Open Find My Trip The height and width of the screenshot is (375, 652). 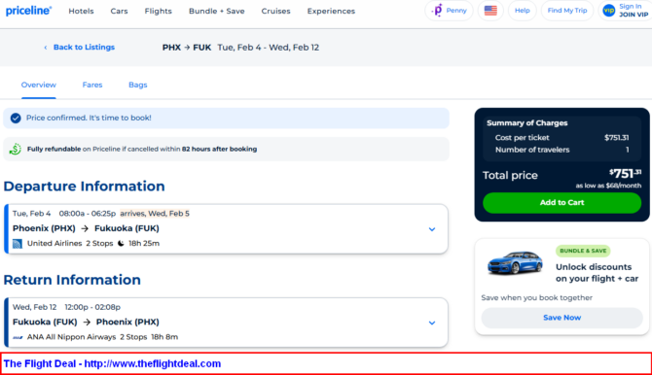click(567, 11)
